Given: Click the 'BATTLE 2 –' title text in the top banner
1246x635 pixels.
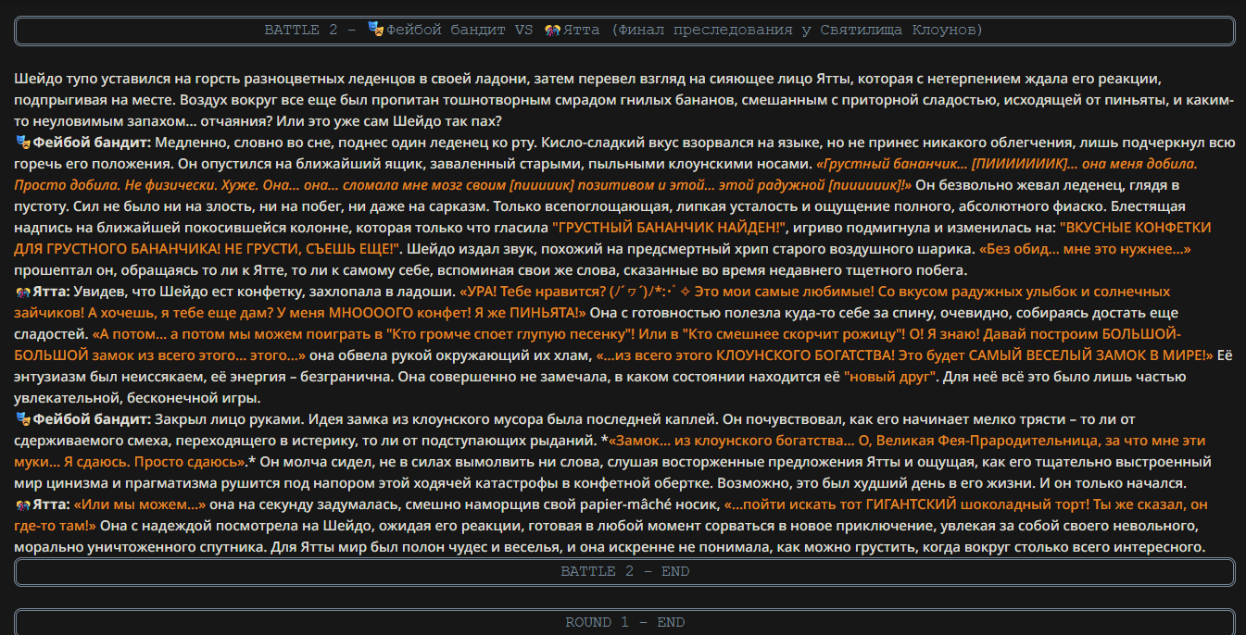Looking at the screenshot, I should (312, 30).
